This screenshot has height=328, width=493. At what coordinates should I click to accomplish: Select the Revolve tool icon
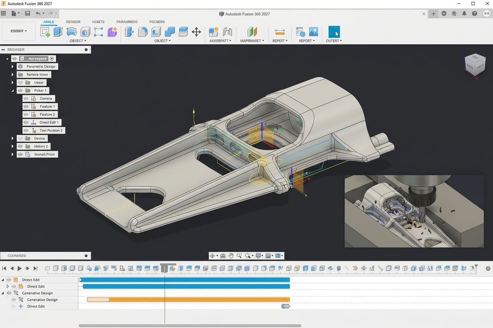(x=71, y=32)
